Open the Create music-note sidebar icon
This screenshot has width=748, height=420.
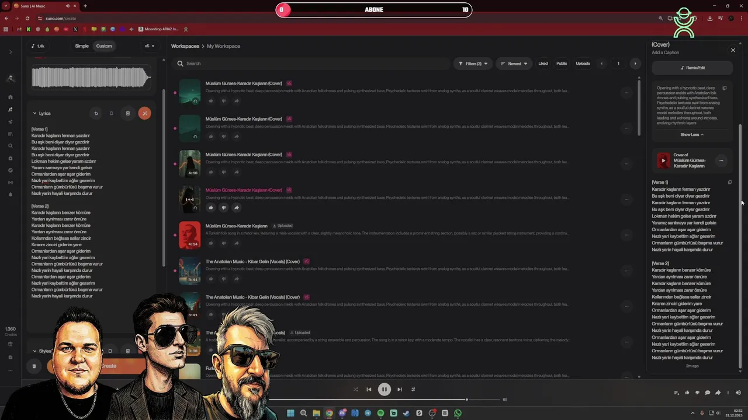point(11,110)
